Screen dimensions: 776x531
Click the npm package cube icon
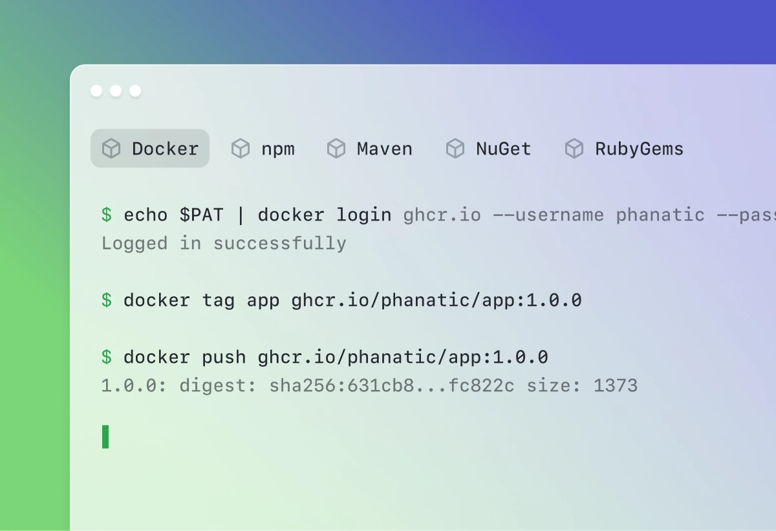pos(241,149)
